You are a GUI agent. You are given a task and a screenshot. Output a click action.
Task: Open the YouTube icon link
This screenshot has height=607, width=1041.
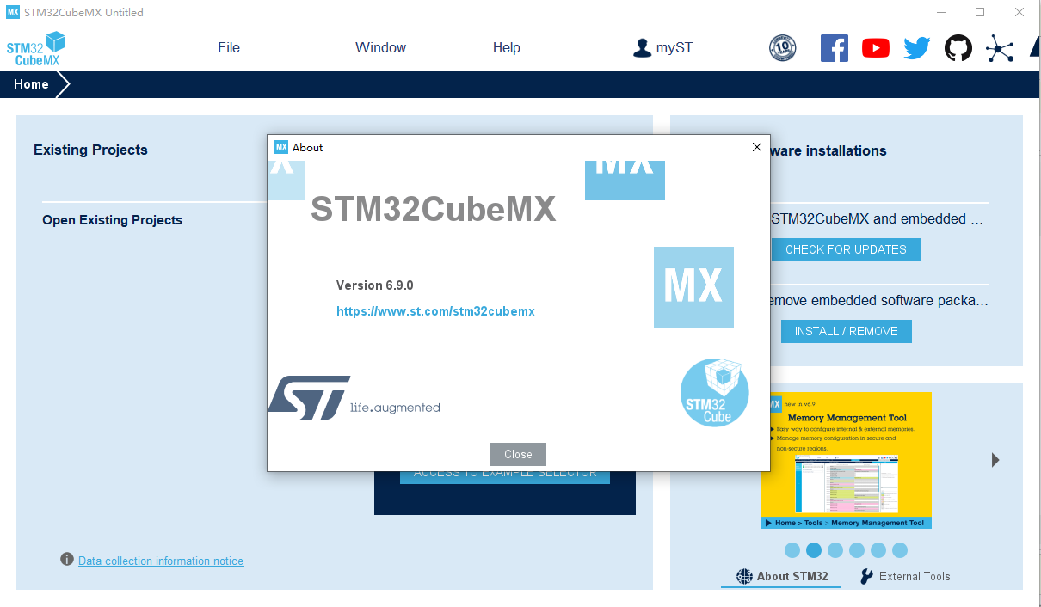pyautogui.click(x=875, y=48)
